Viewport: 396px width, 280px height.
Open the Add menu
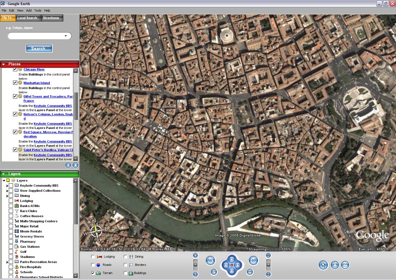[x=29, y=10]
